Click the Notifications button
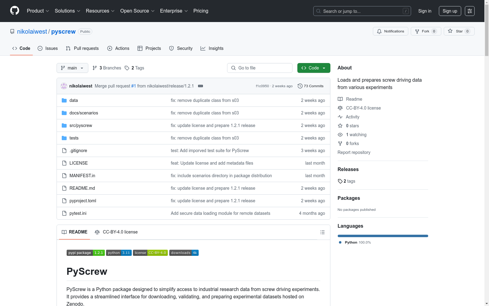 (391, 31)
